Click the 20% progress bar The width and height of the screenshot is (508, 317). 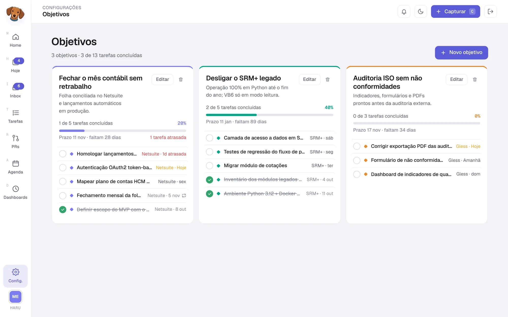122,131
